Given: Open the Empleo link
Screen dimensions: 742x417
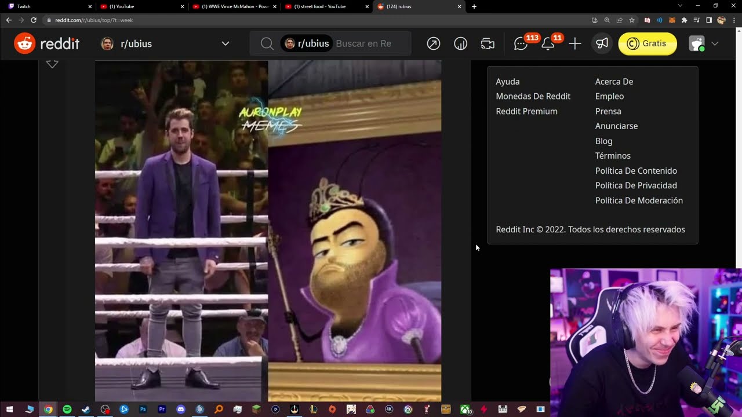Looking at the screenshot, I should coord(609,96).
